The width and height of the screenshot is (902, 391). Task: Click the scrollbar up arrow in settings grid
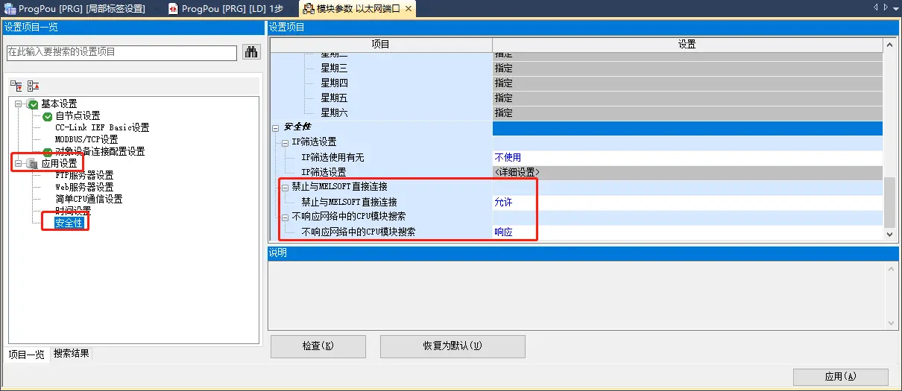coord(889,43)
